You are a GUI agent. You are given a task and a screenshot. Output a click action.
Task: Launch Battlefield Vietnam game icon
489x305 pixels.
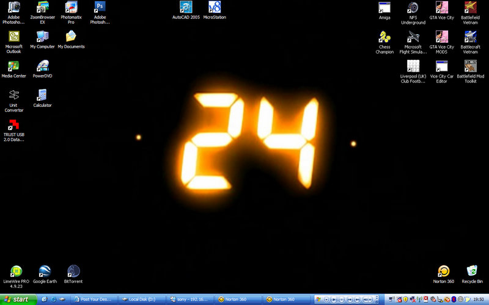pos(470,13)
